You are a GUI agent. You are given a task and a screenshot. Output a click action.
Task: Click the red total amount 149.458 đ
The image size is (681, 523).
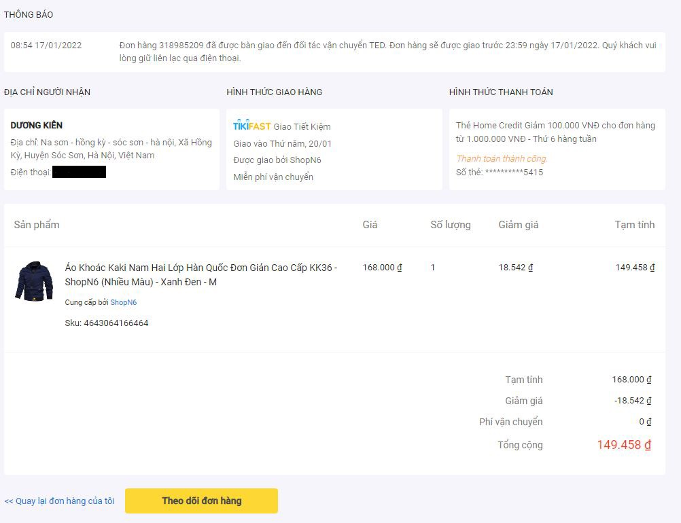click(623, 445)
